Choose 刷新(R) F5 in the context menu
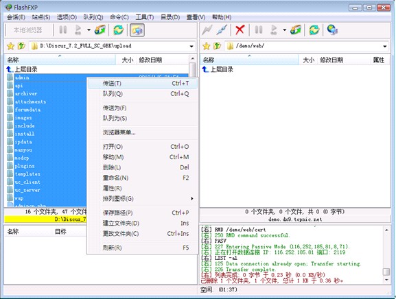This screenshot has width=396, height=299. click(x=143, y=248)
